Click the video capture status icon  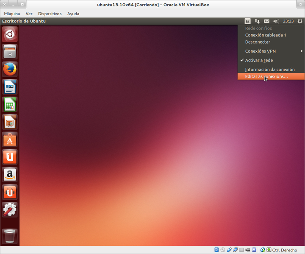click(x=248, y=250)
